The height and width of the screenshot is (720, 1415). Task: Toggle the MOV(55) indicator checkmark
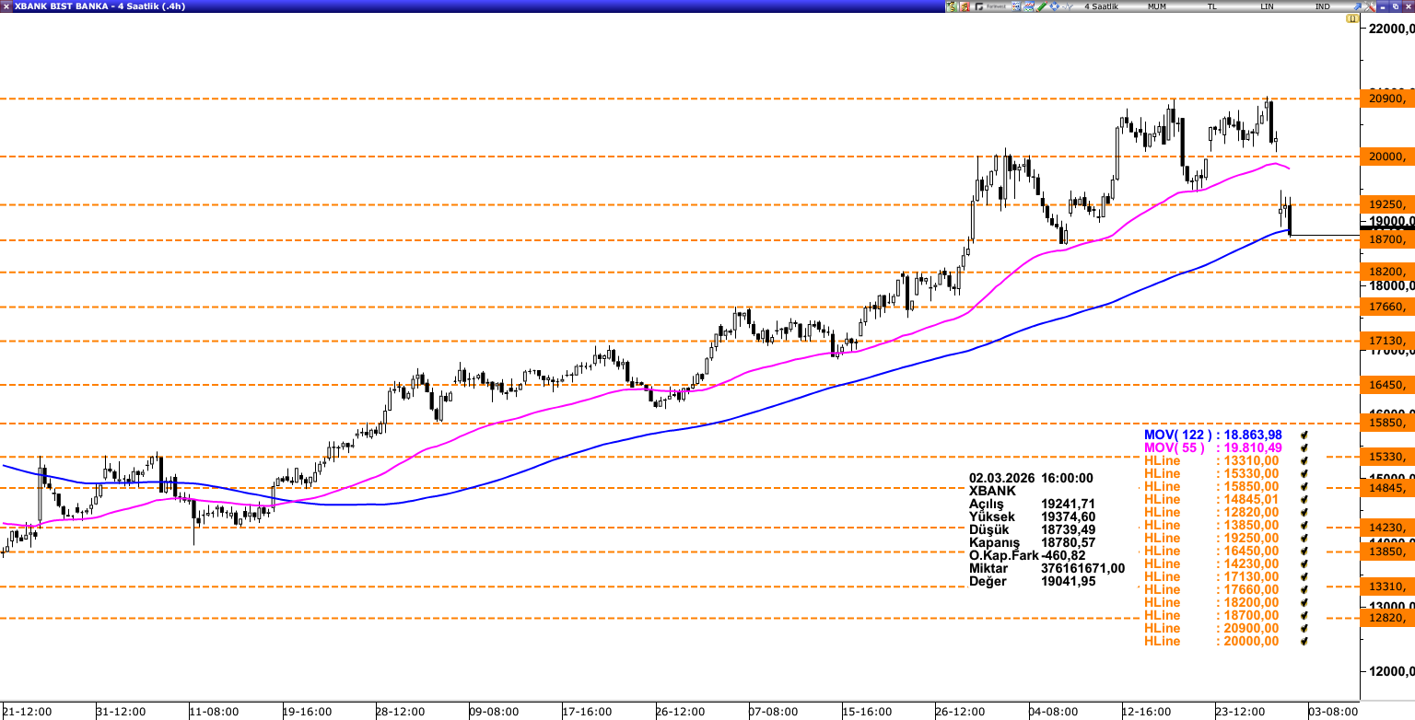(x=1304, y=447)
